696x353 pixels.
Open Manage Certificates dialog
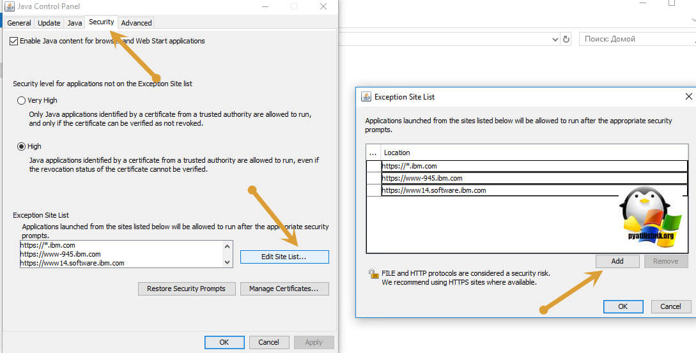point(284,289)
